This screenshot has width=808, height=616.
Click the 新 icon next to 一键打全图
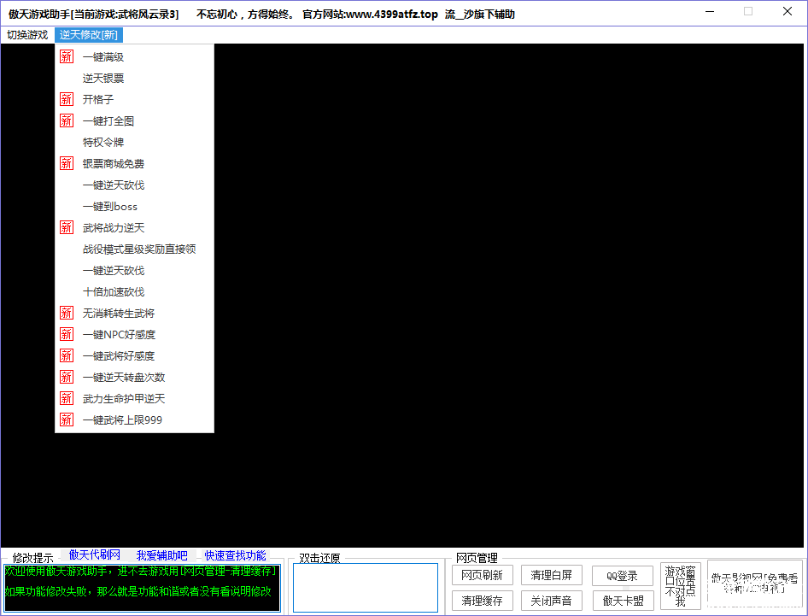click(x=67, y=120)
